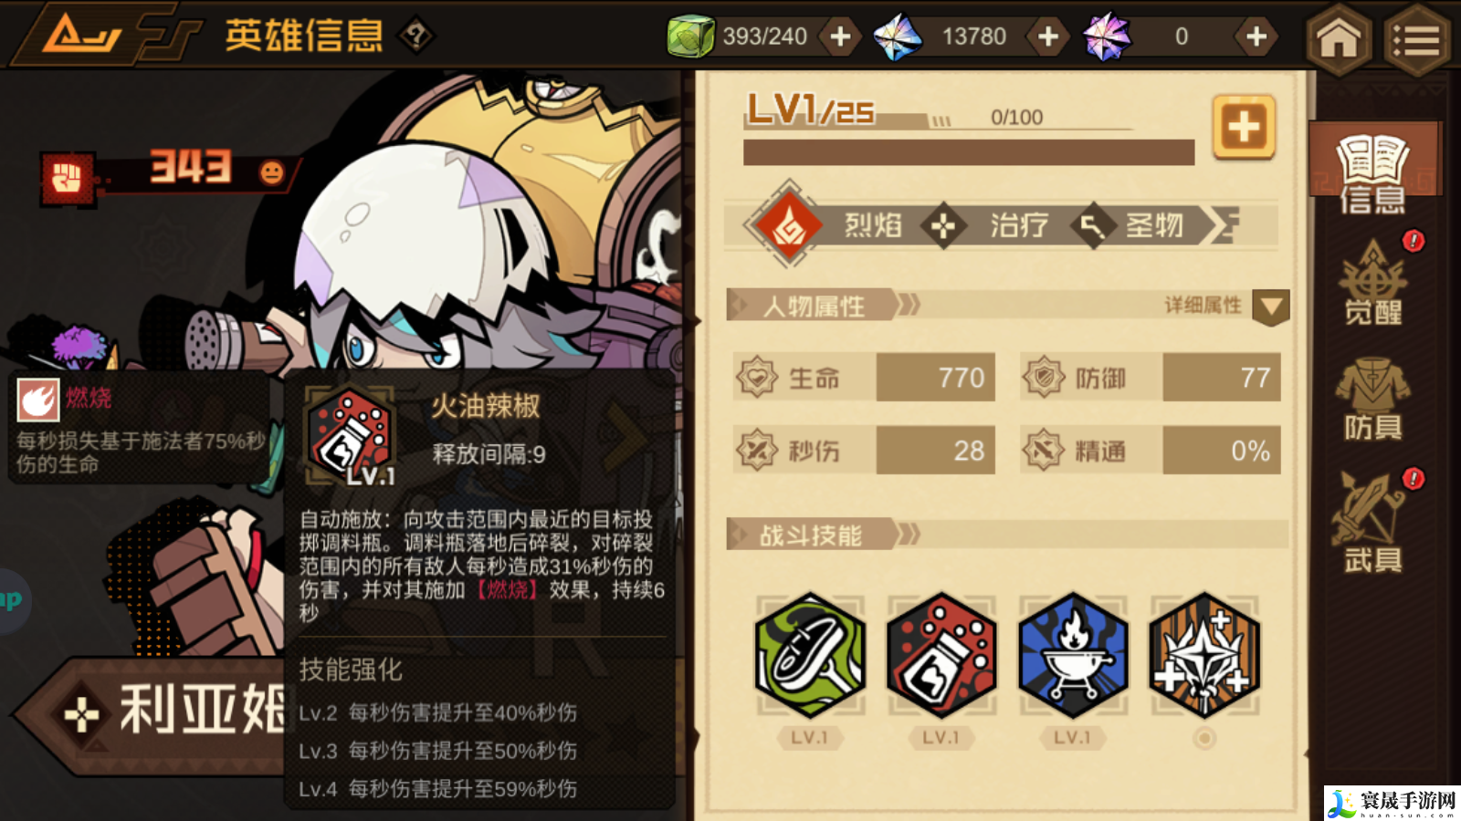Click the hero experience progress bar
The height and width of the screenshot is (821, 1461).
click(969, 152)
